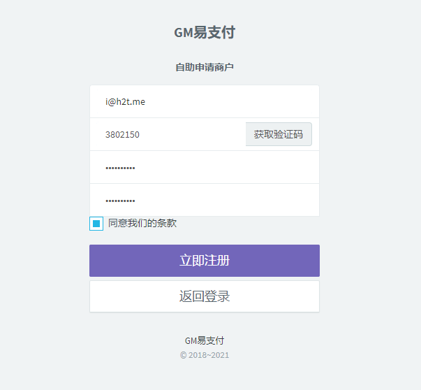Focus the confirm password field
421x390 pixels.
[204, 201]
